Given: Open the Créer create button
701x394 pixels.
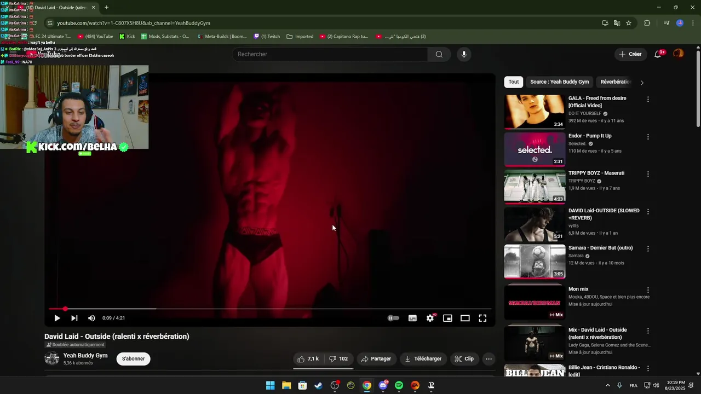Looking at the screenshot, I should pyautogui.click(x=630, y=54).
